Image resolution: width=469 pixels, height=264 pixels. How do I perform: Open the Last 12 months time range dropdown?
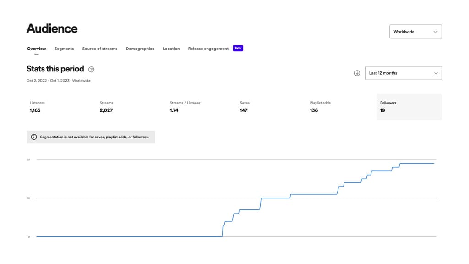coord(403,73)
